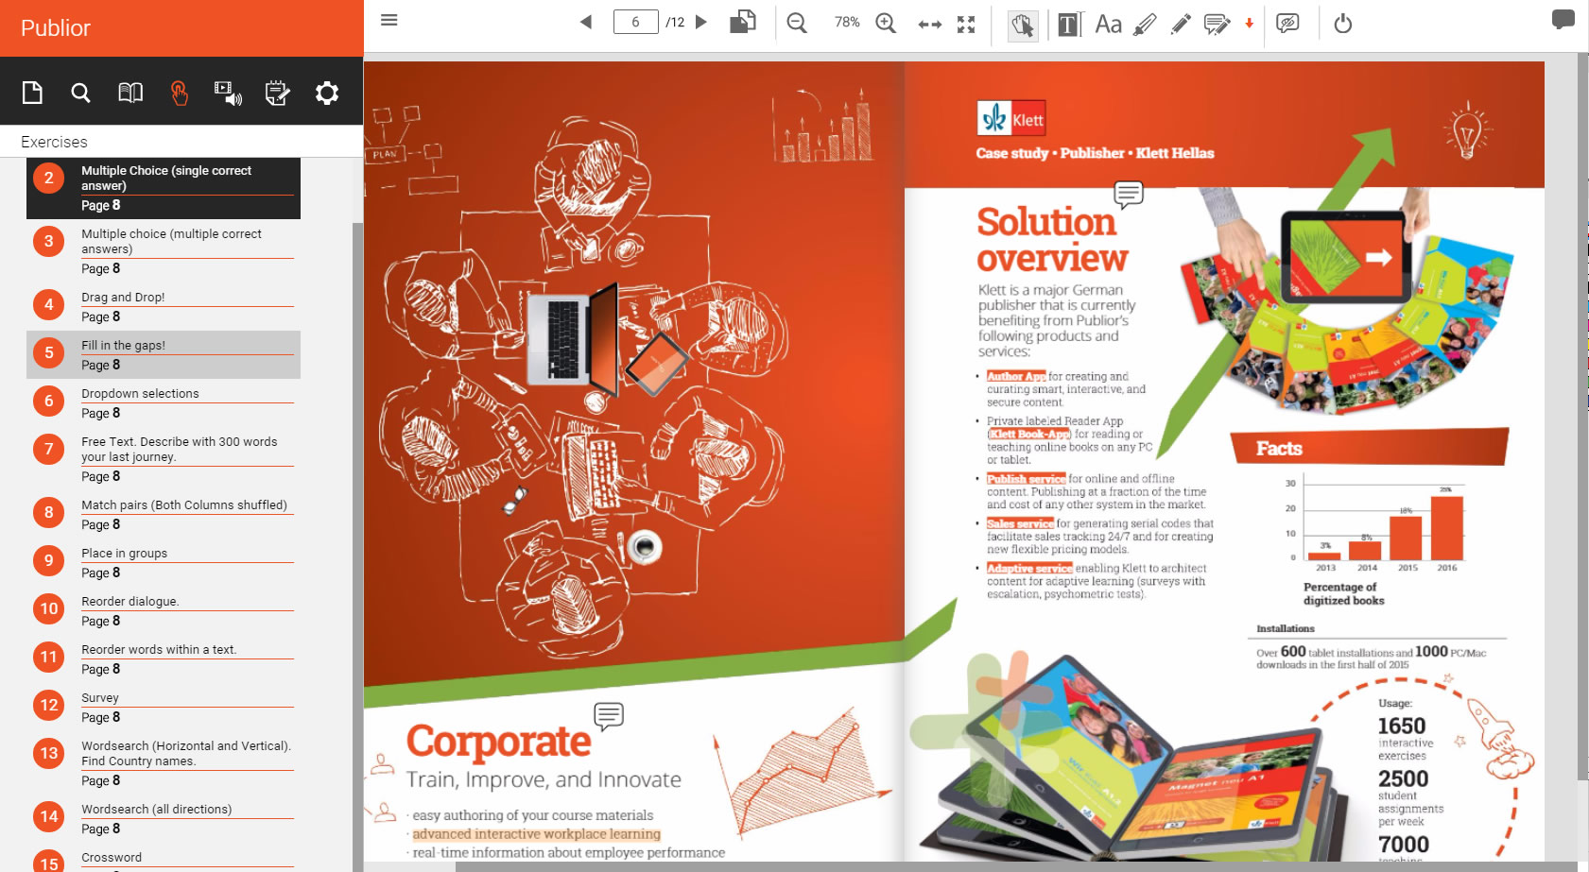The width and height of the screenshot is (1589, 872).
Task: Toggle the hamburger sidebar menu
Action: [389, 20]
